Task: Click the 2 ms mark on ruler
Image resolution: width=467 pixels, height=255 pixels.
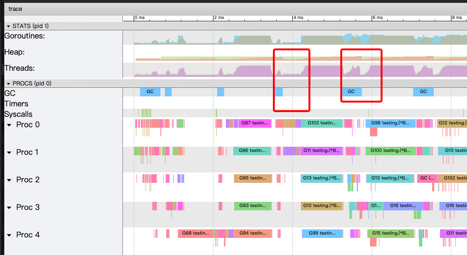Action: (x=219, y=18)
